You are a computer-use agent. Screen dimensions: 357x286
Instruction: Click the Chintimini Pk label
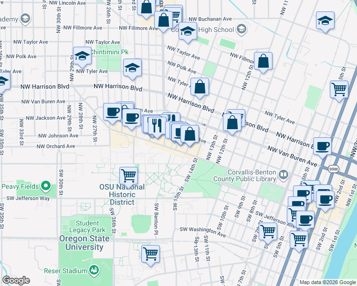109,52
